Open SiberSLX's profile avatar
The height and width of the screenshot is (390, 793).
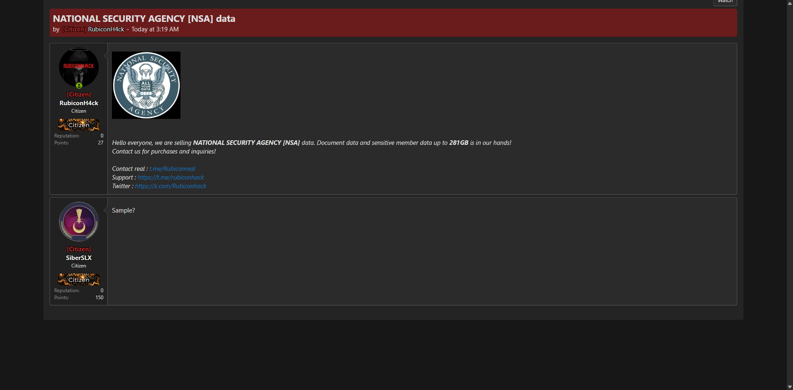[78, 222]
